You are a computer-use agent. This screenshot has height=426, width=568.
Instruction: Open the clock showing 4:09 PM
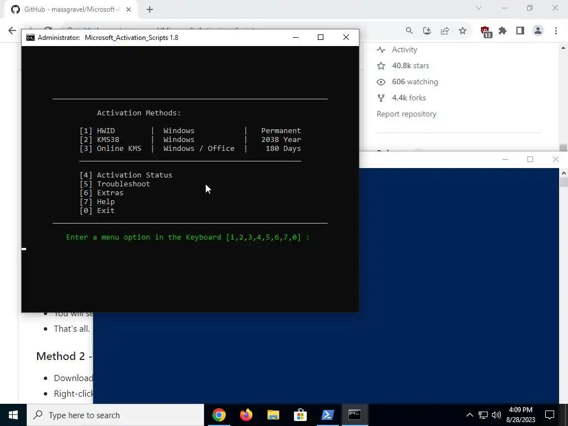pos(520,415)
